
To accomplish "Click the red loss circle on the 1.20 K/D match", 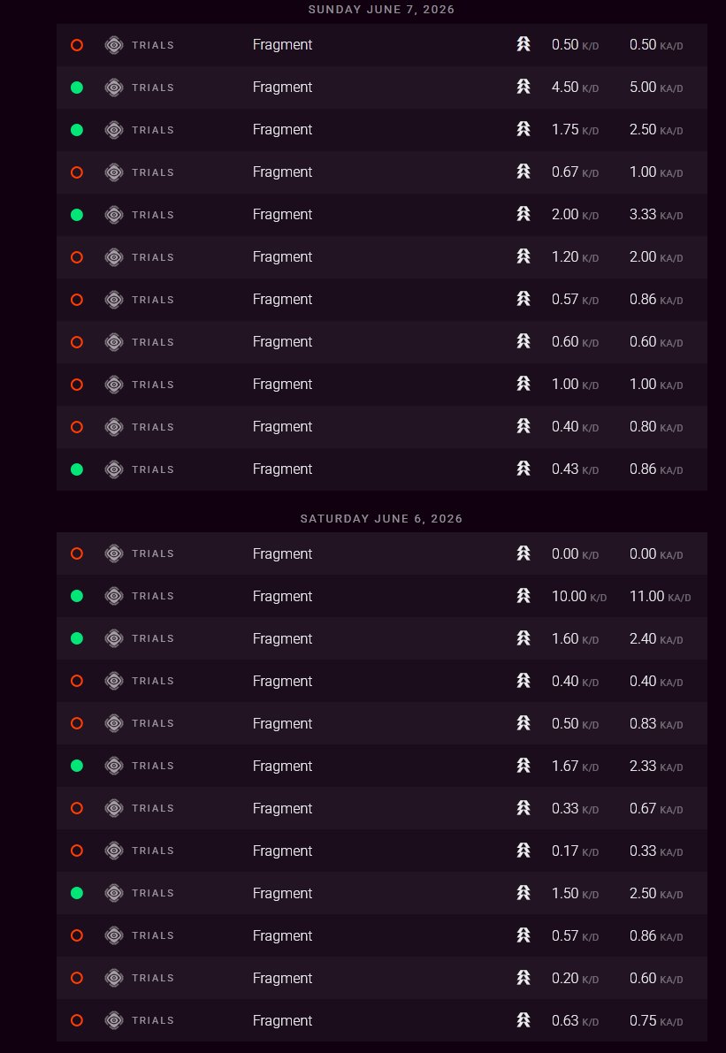I will pos(77,257).
